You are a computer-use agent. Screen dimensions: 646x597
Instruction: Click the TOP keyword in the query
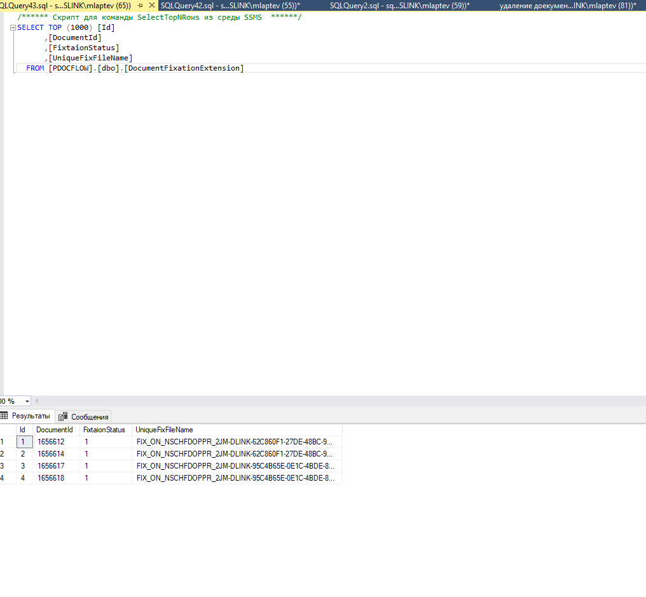[55, 27]
